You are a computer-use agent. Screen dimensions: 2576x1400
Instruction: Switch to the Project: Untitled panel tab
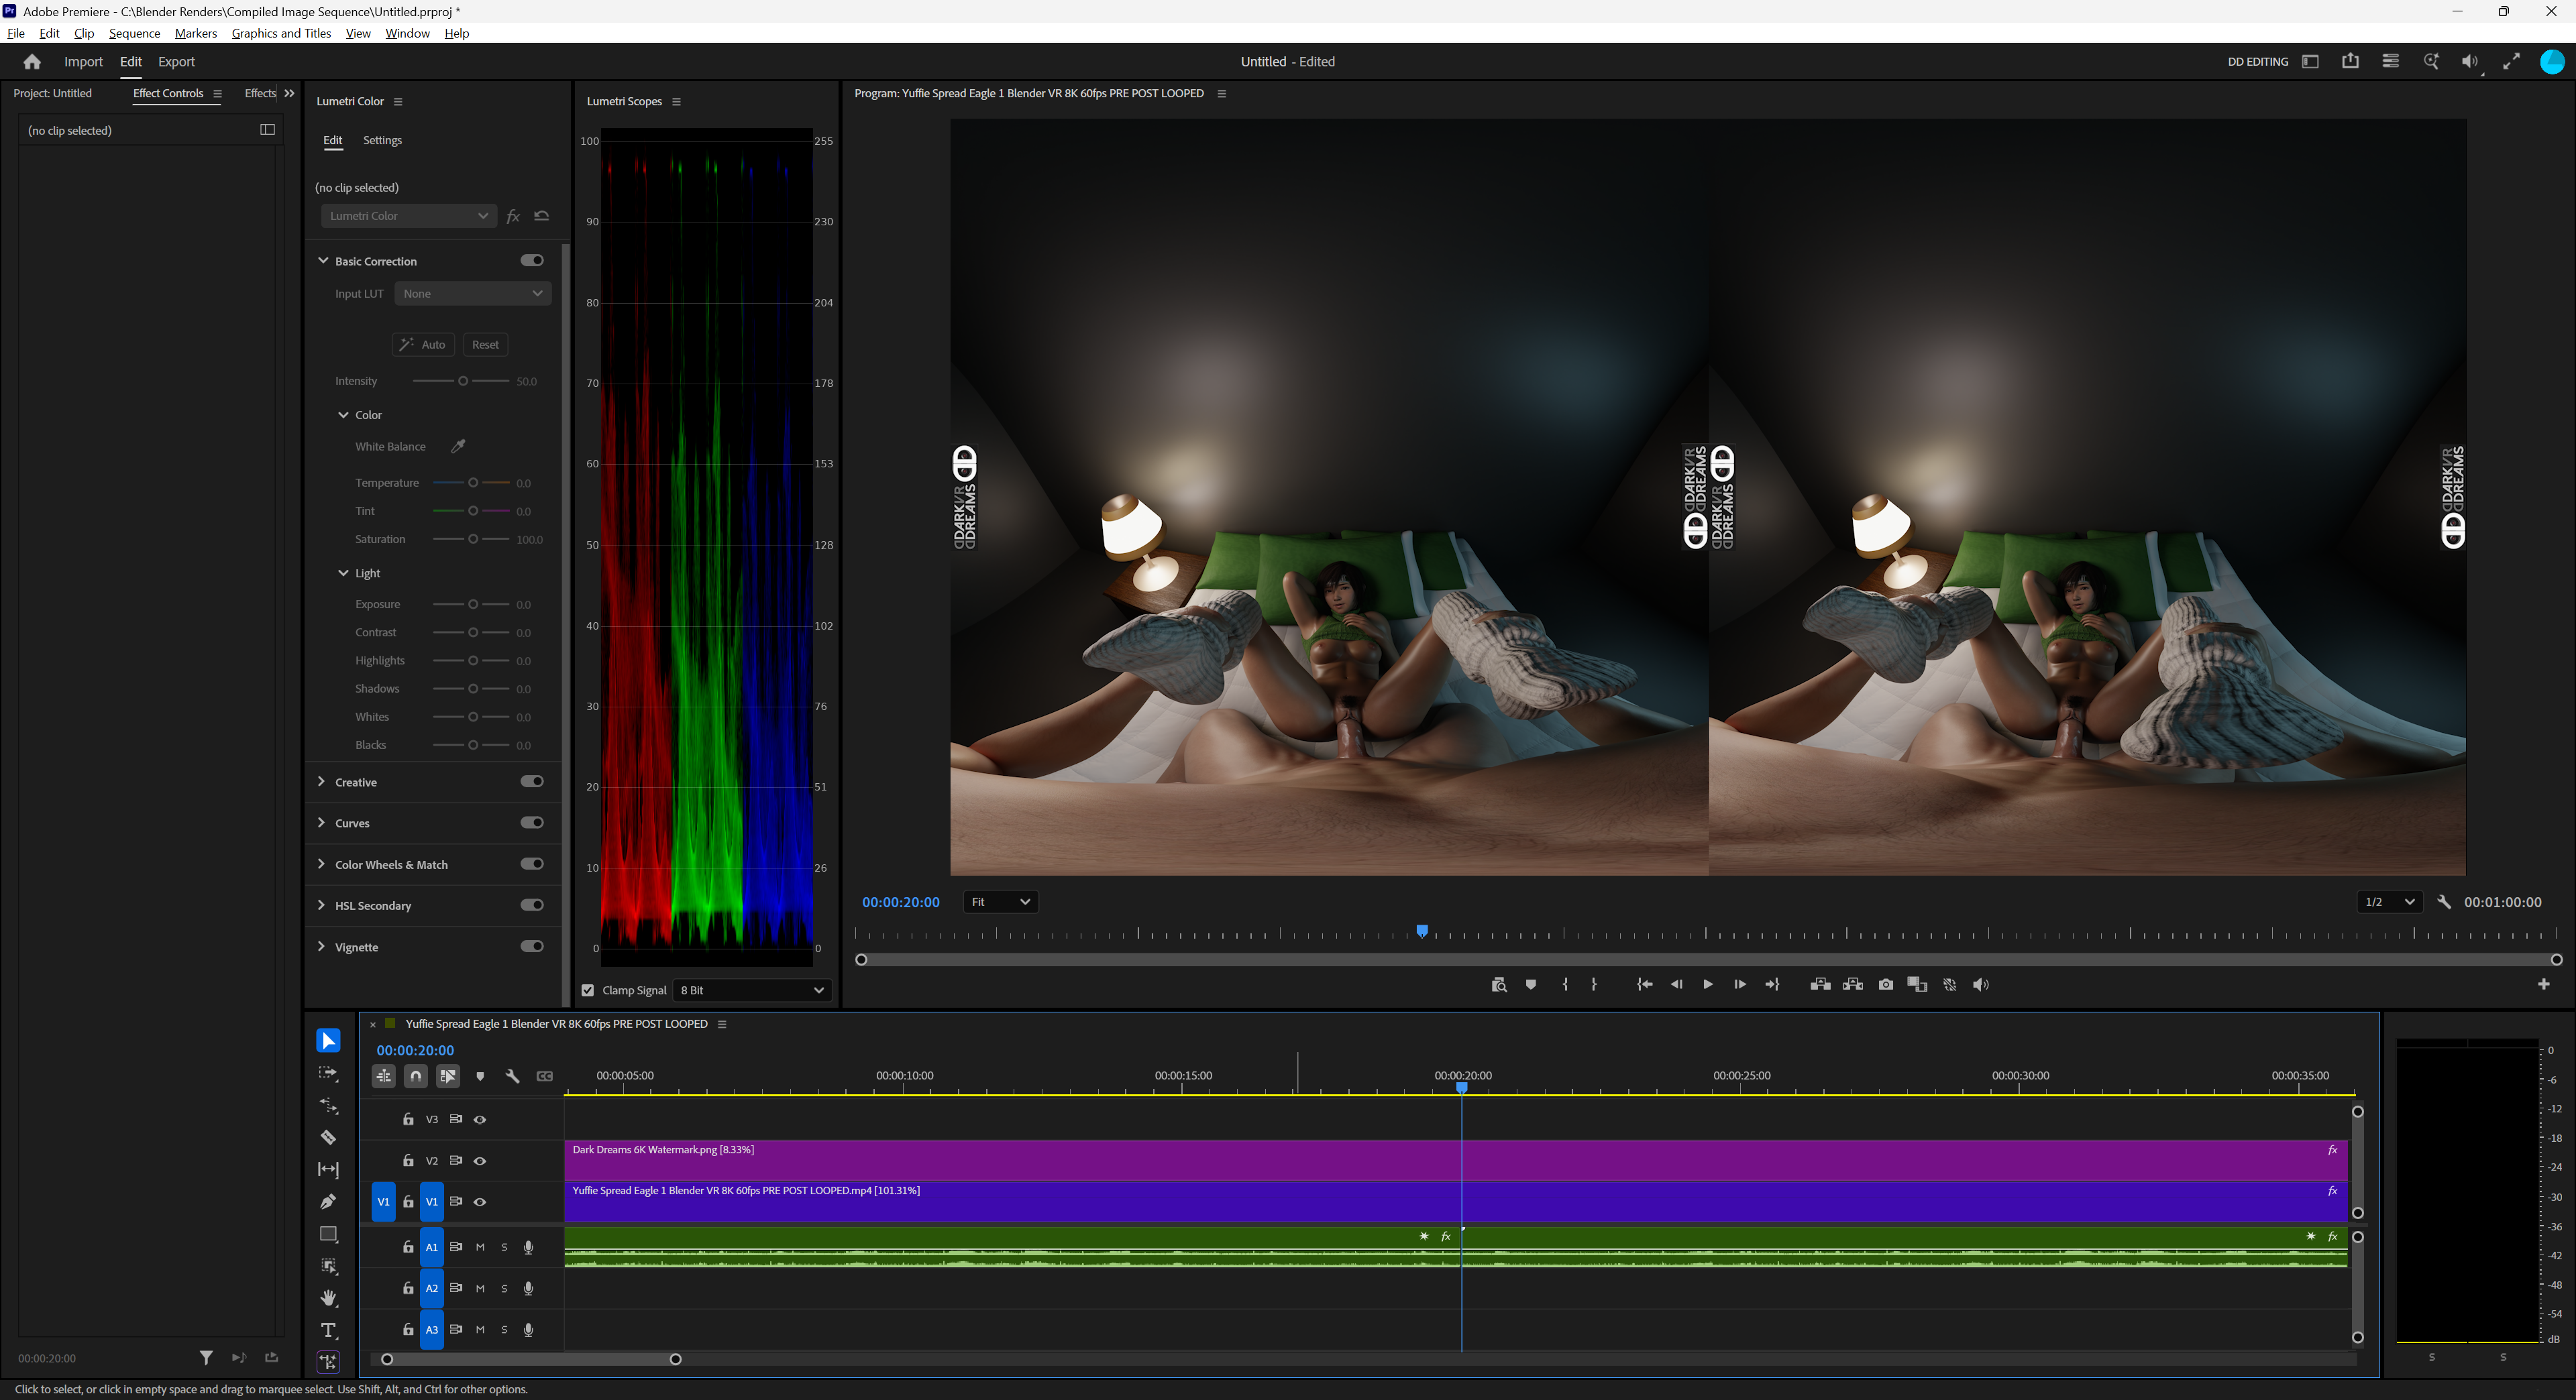pyautogui.click(x=52, y=93)
